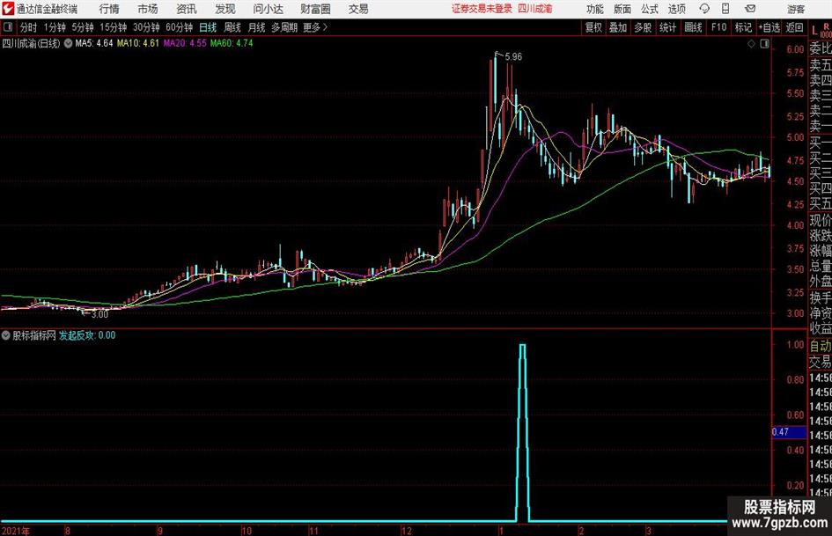Screen dimensions: 832x536
Task: Click the 四川成渝(日线) chart title
Action: 32,43
